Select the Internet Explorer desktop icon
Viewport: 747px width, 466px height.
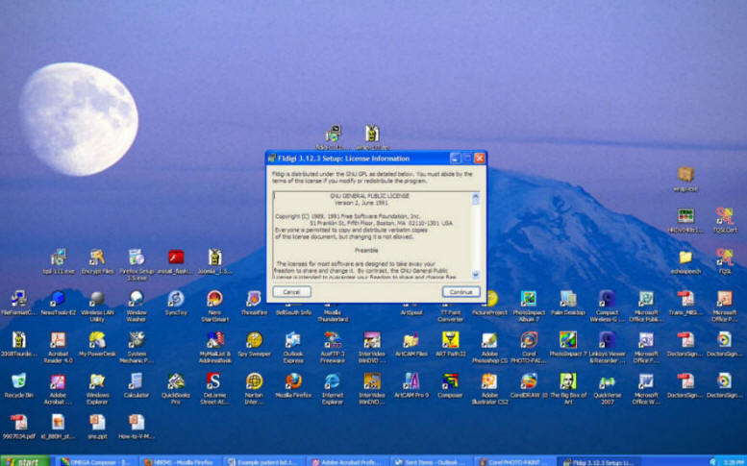[x=332, y=389]
